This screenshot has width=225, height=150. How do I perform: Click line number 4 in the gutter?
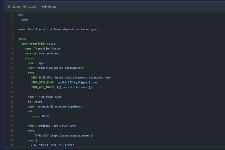pos(13,29)
